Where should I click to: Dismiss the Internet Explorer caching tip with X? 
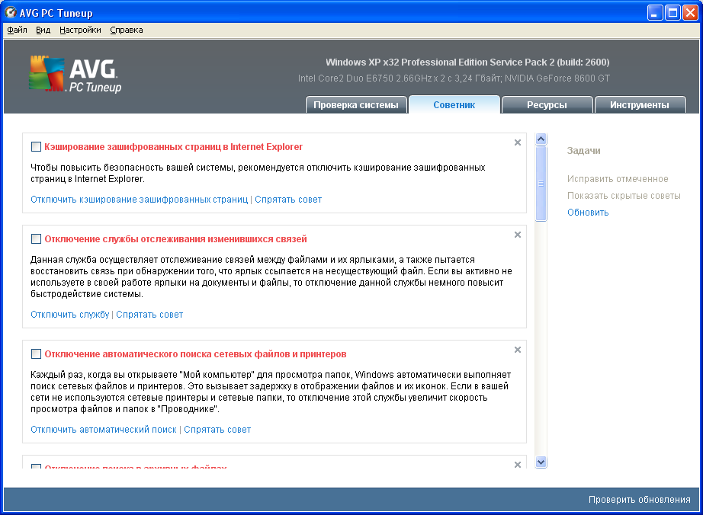pyautogui.click(x=518, y=142)
